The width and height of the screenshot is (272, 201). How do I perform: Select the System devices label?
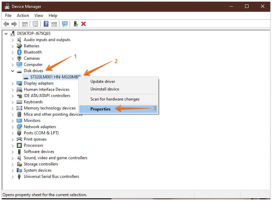coord(38,170)
